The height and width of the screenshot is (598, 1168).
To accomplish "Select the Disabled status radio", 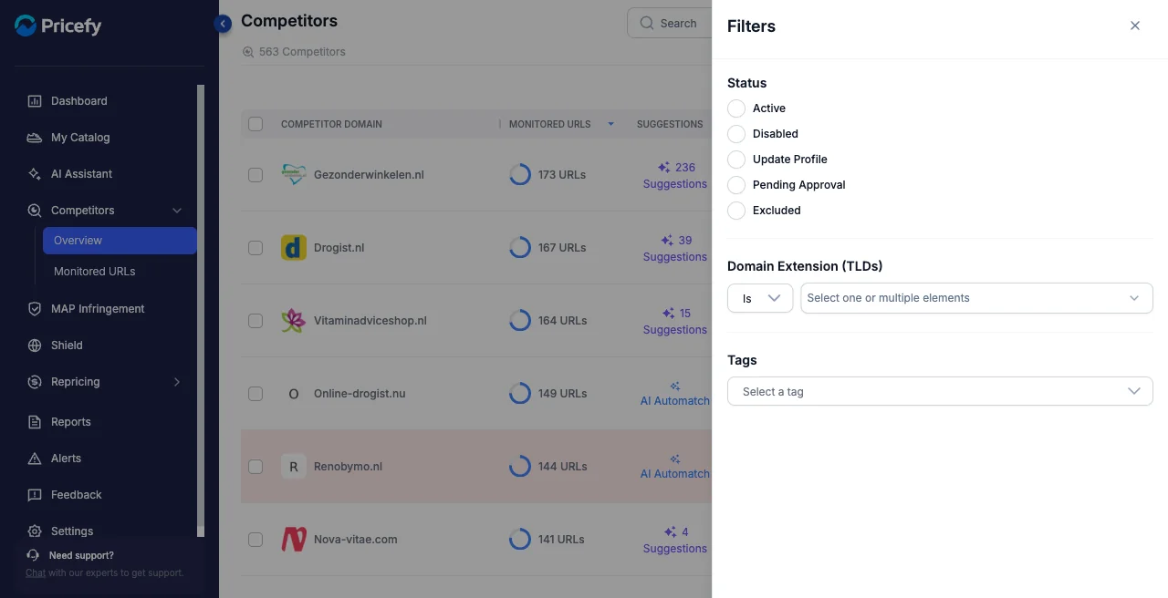I will [x=736, y=134].
